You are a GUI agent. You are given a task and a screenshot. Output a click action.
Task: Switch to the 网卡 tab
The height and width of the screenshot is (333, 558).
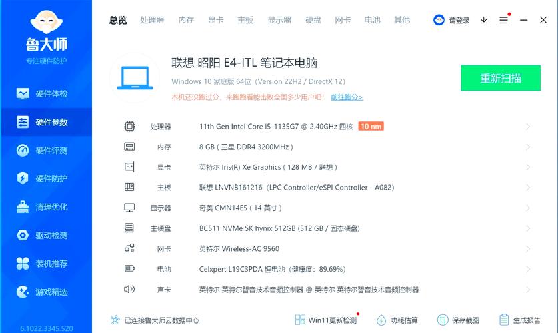pos(343,20)
